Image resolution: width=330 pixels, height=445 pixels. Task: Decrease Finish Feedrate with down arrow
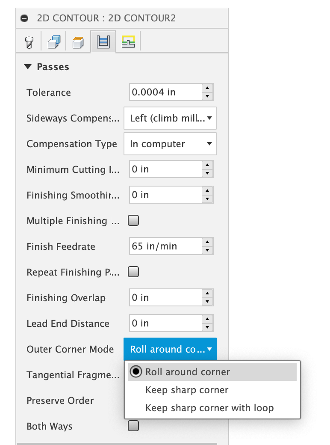pos(207,250)
